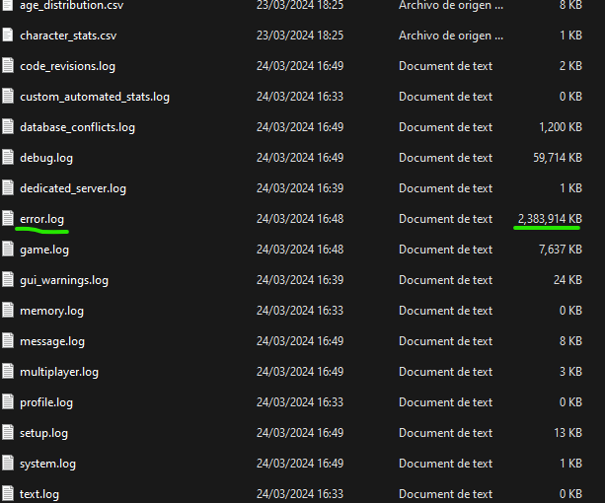Select 'Document de text' in the database_conflicts.log row
This screenshot has width=605, height=503.
446,127
